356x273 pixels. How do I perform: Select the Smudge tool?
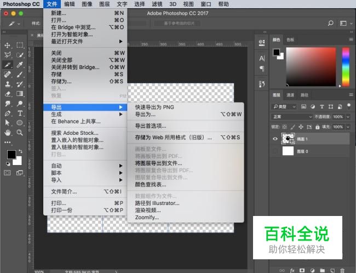(x=7, y=104)
